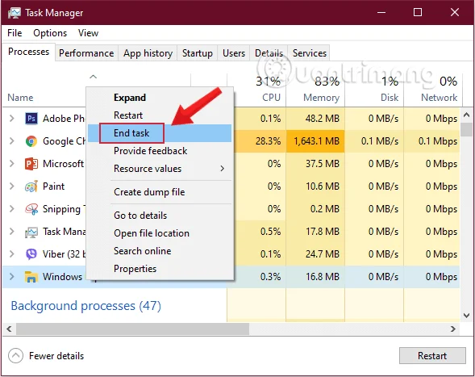Viewport: 475px width, 377px height.
Task: Click the Fewer details circle arrow icon
Action: pos(16,355)
